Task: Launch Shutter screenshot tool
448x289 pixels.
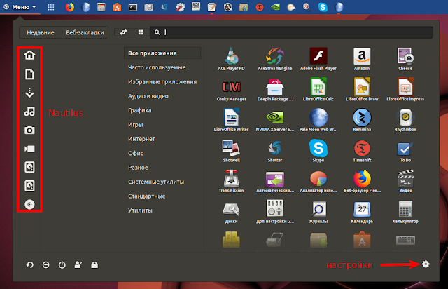Action: click(x=275, y=151)
